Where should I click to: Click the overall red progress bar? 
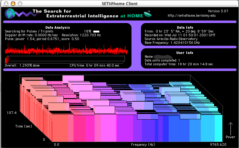click(65, 60)
